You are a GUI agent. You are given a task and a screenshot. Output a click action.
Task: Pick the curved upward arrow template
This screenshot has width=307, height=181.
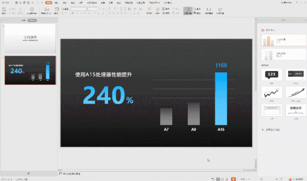(x=296, y=92)
